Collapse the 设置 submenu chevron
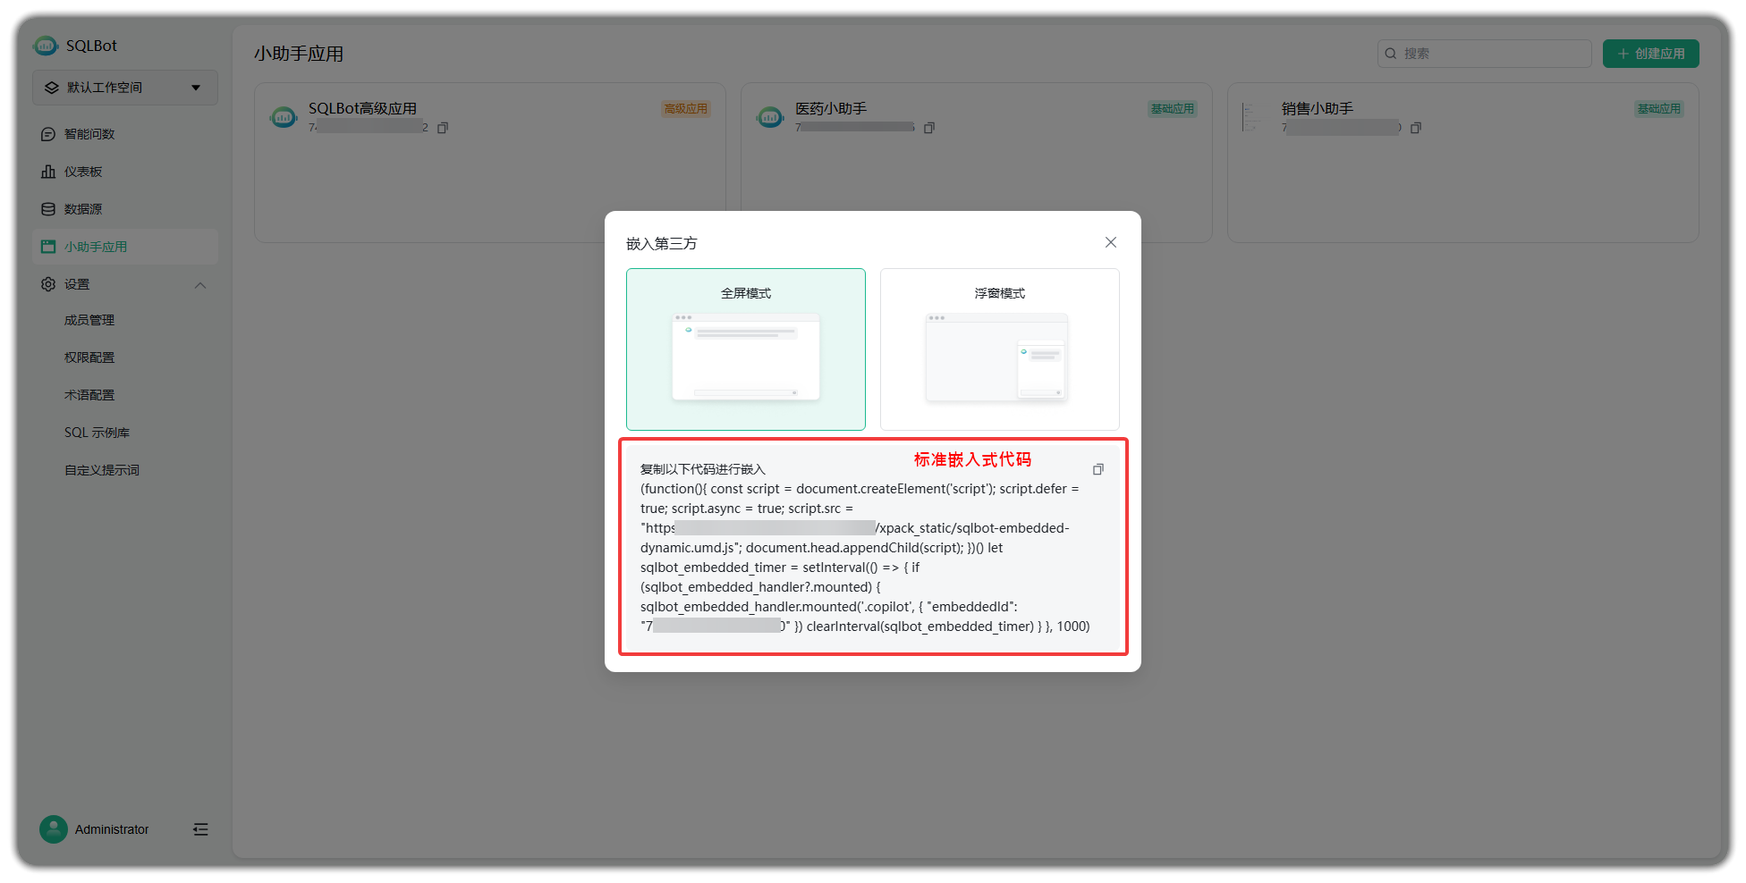Screen dimensions: 1746x883 (x=200, y=284)
